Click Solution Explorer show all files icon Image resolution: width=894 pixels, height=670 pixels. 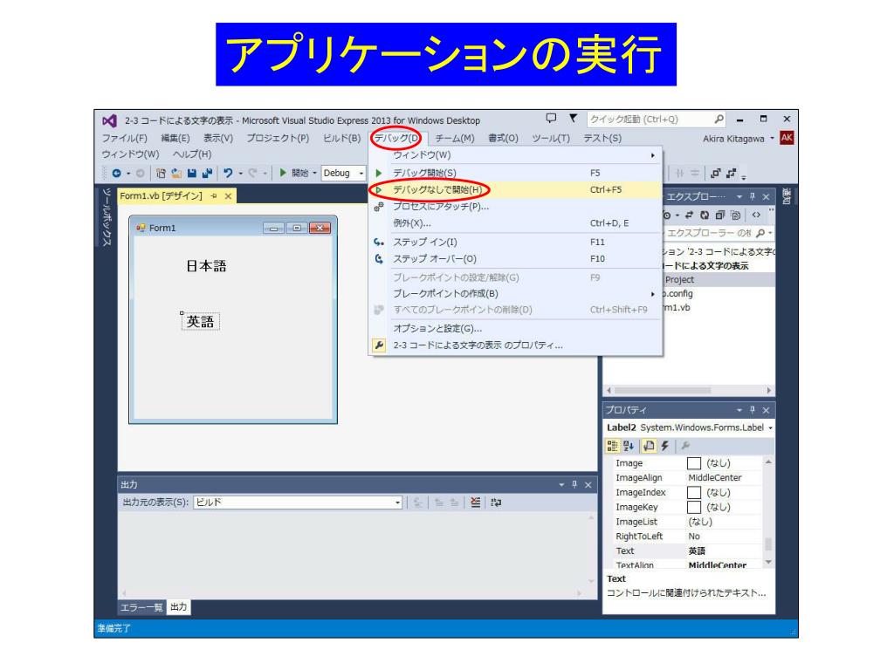[x=736, y=215]
